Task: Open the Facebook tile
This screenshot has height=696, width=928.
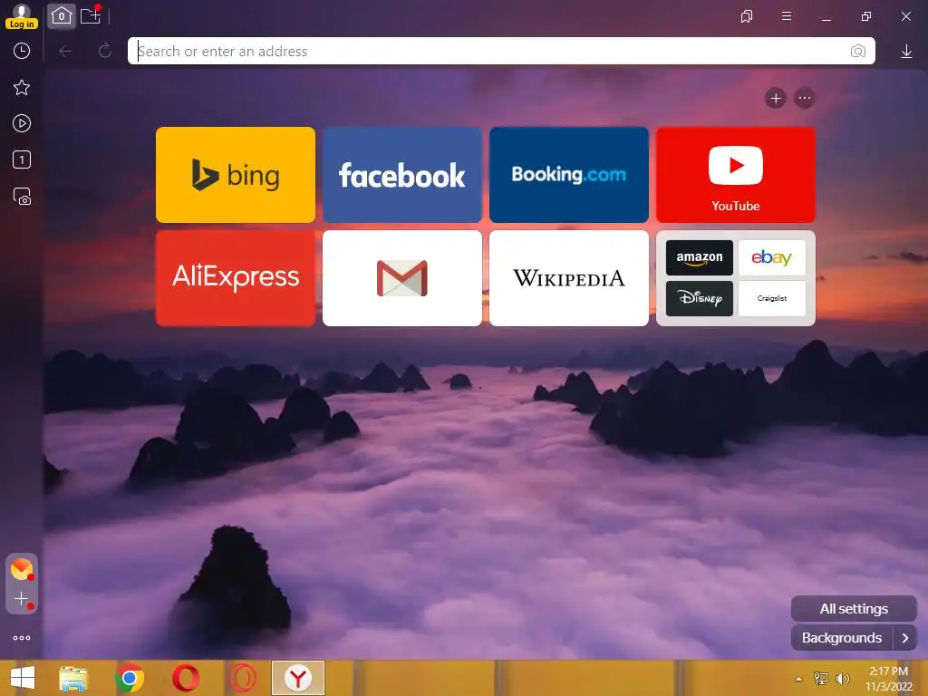Action: tap(401, 175)
